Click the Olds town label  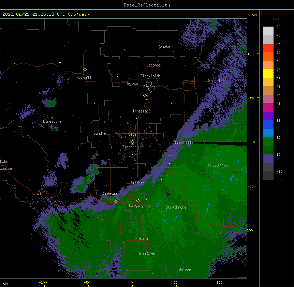point(132,134)
